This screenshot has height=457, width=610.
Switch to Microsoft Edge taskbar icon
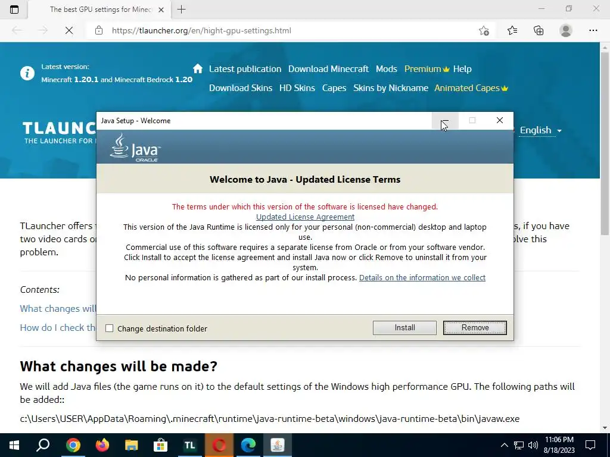[x=248, y=445]
